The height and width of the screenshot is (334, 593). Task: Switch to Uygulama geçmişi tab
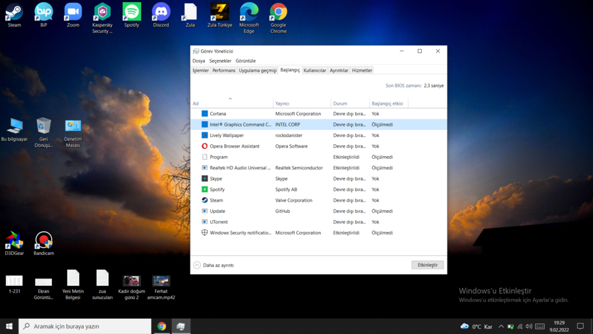click(x=258, y=70)
